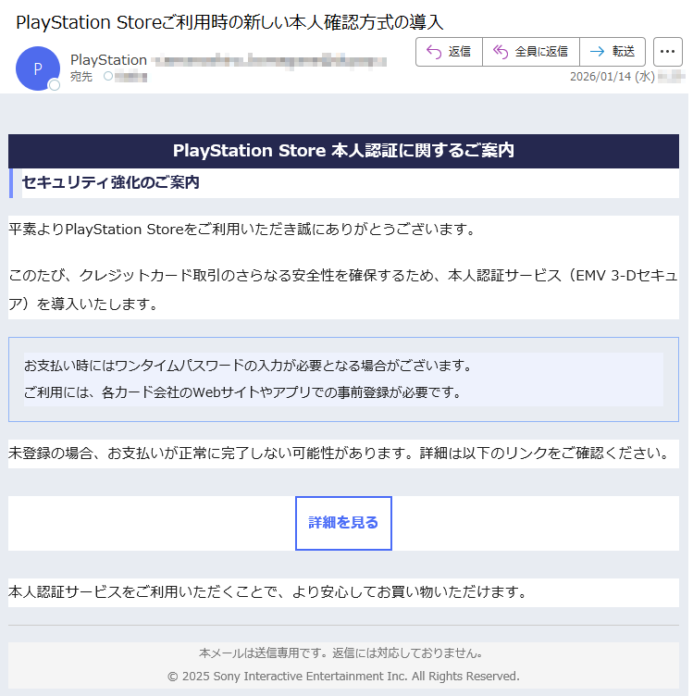Click recipient presence circle beside 宛先
The width and height of the screenshot is (693, 696).
click(107, 77)
